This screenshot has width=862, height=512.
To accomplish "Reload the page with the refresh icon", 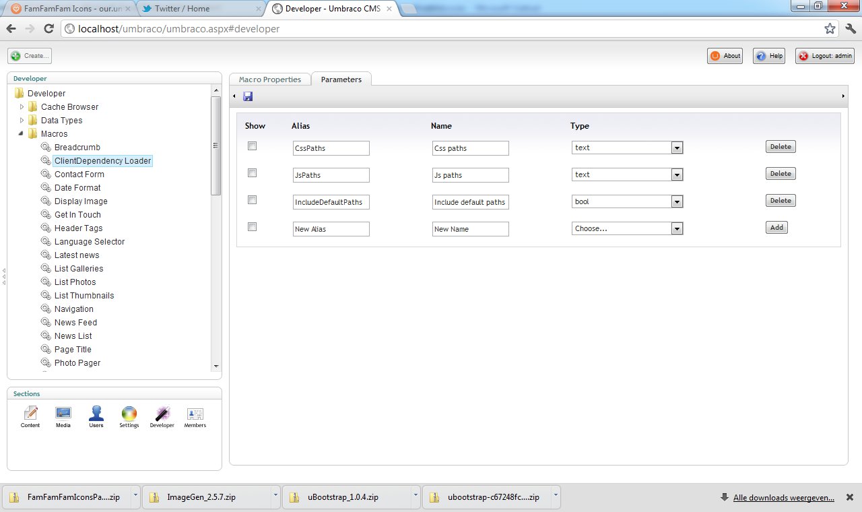I will coord(48,29).
